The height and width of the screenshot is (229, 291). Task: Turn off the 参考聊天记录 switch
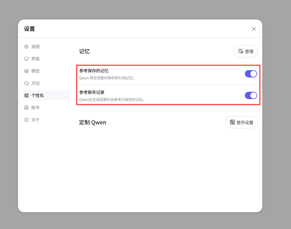tap(251, 95)
